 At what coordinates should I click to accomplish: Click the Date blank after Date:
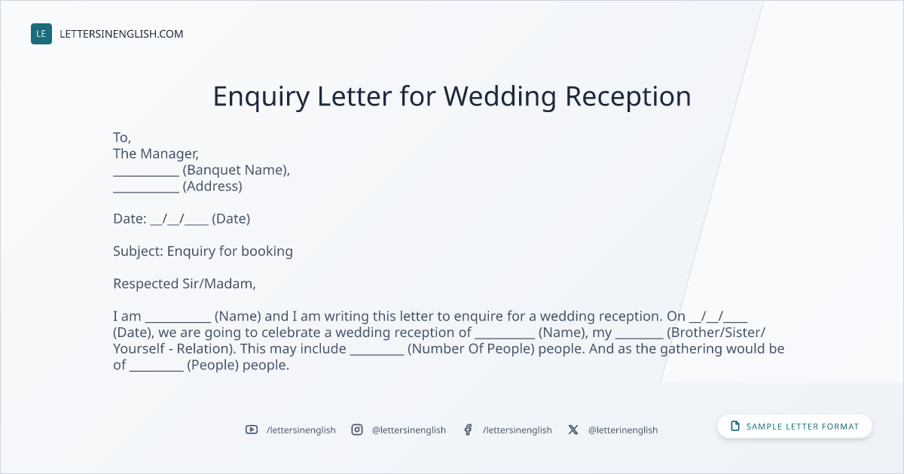coord(179,219)
